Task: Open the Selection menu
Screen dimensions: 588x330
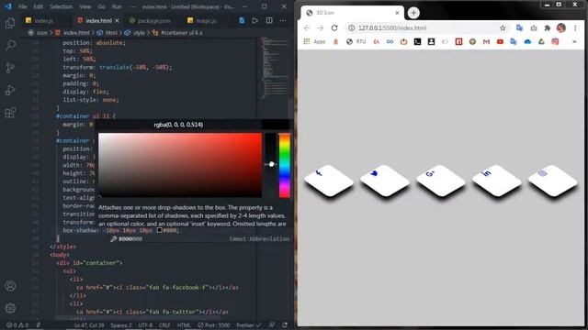Action: [x=61, y=6]
